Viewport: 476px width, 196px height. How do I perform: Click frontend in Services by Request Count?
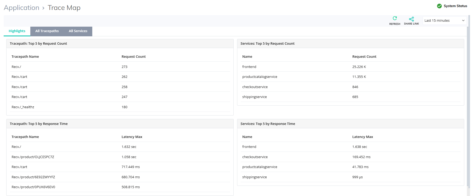[249, 67]
